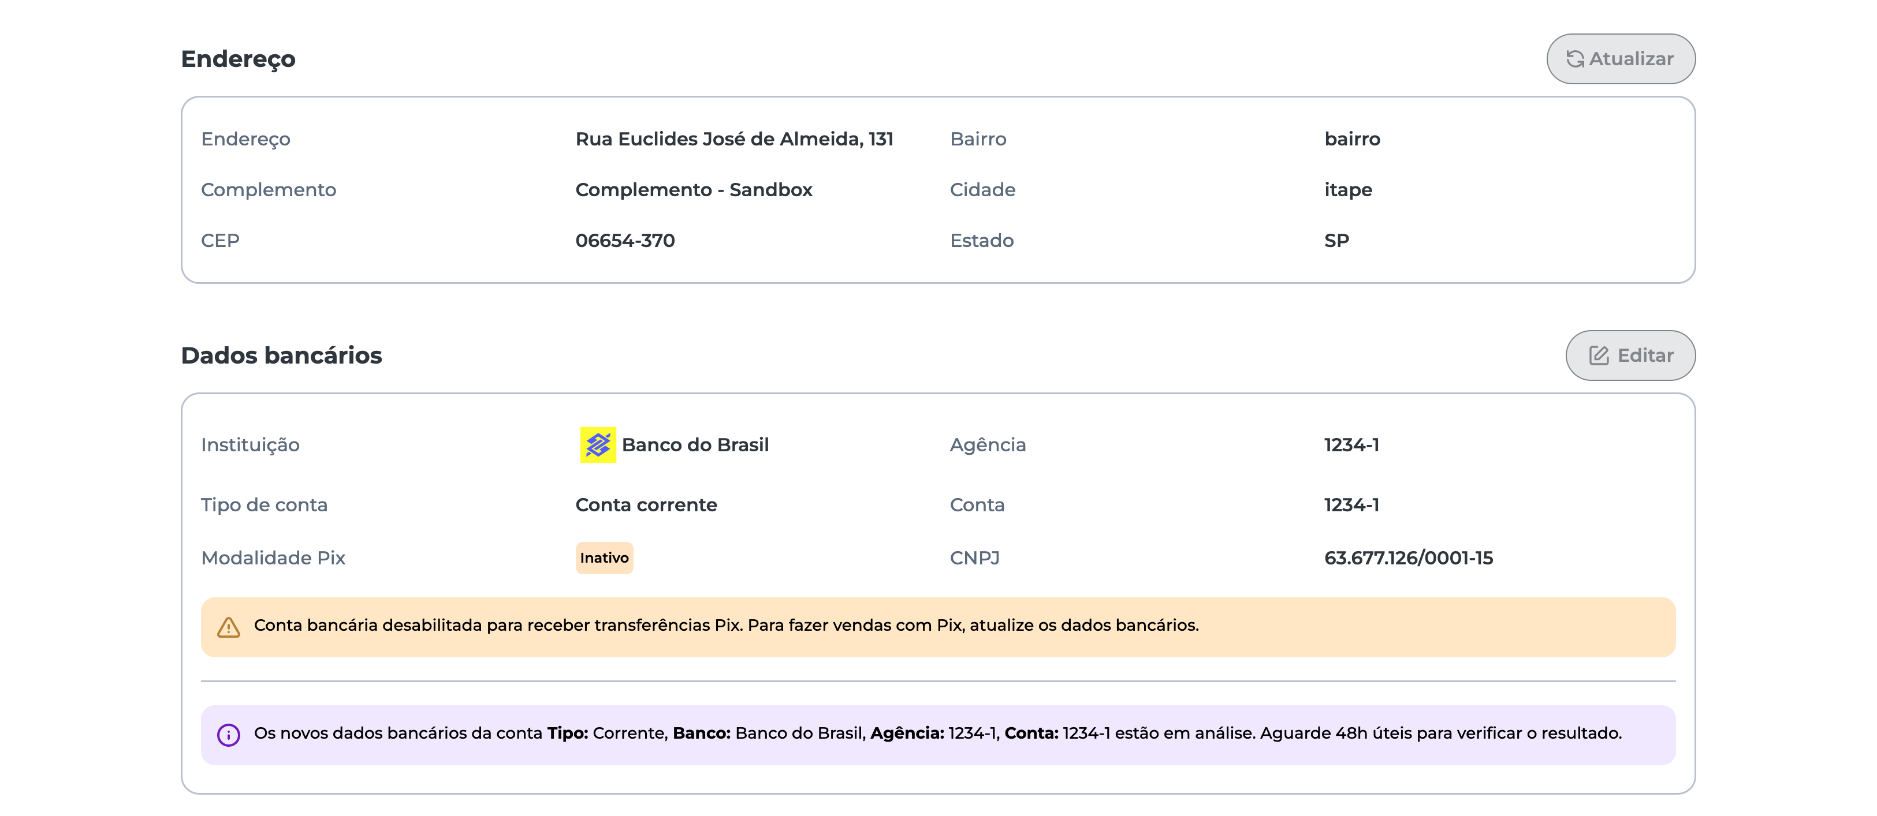Click the Inativo Pix status badge
The width and height of the screenshot is (1877, 816).
coord(604,558)
